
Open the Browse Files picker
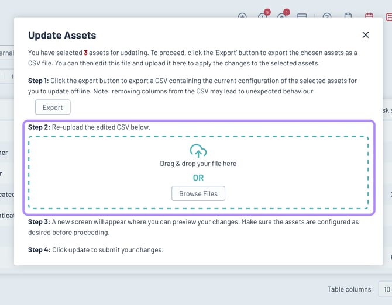coord(198,193)
